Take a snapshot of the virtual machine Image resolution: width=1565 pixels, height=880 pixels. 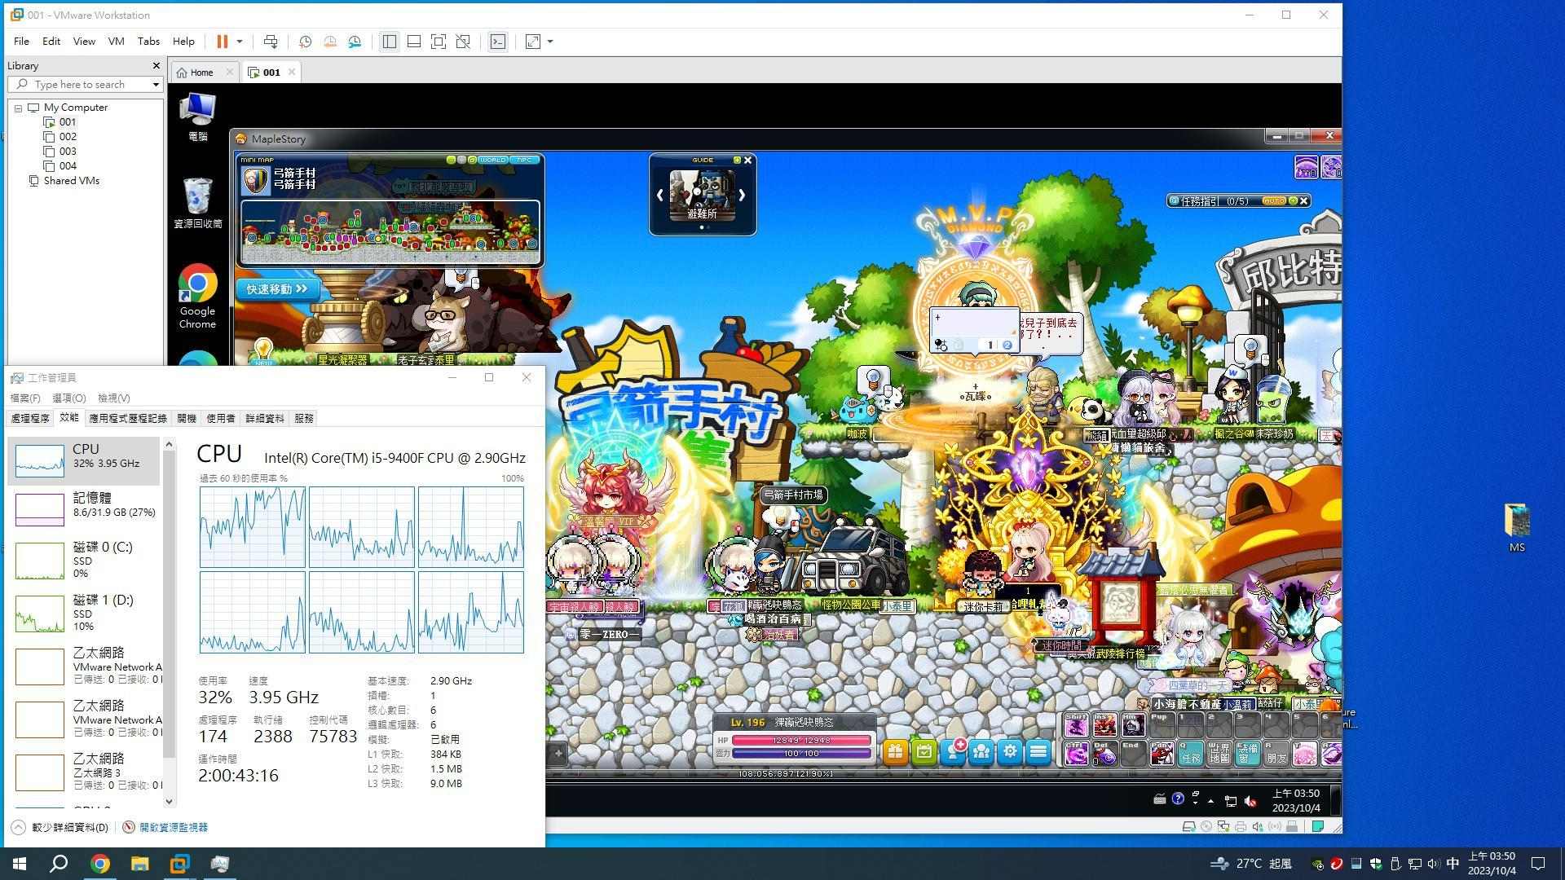(x=306, y=42)
